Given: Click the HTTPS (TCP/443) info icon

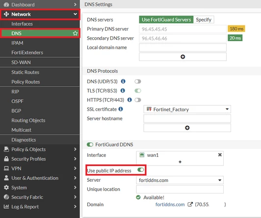Looking at the screenshot, I should click(x=130, y=100).
